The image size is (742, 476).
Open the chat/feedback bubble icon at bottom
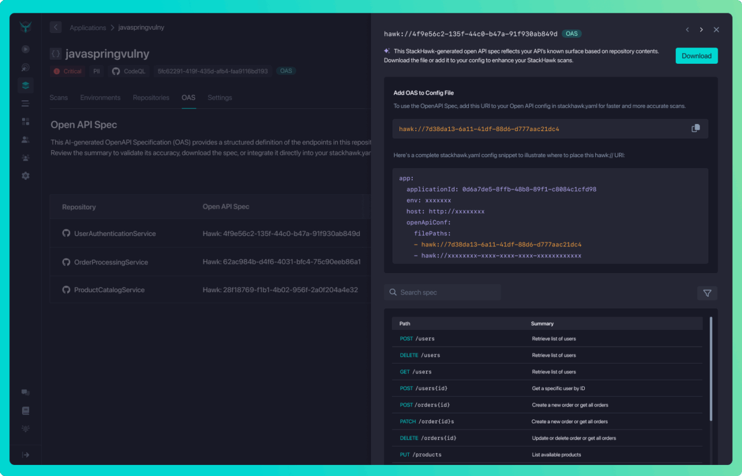tap(26, 392)
